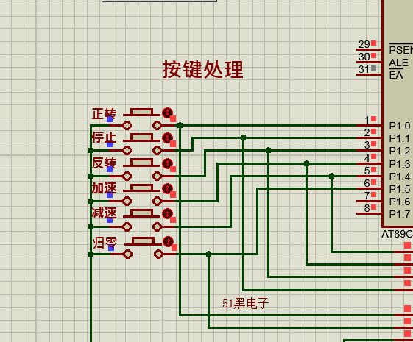The width and height of the screenshot is (413, 342).
Task: Click the P1.5 pin name
Action: pyautogui.click(x=400, y=189)
